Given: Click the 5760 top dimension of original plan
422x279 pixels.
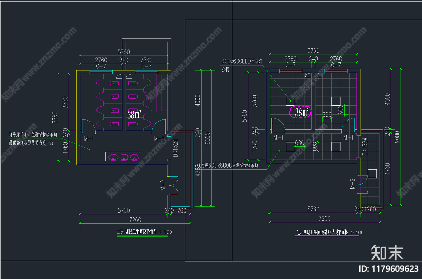Looking at the screenshot, I should click(x=124, y=52).
